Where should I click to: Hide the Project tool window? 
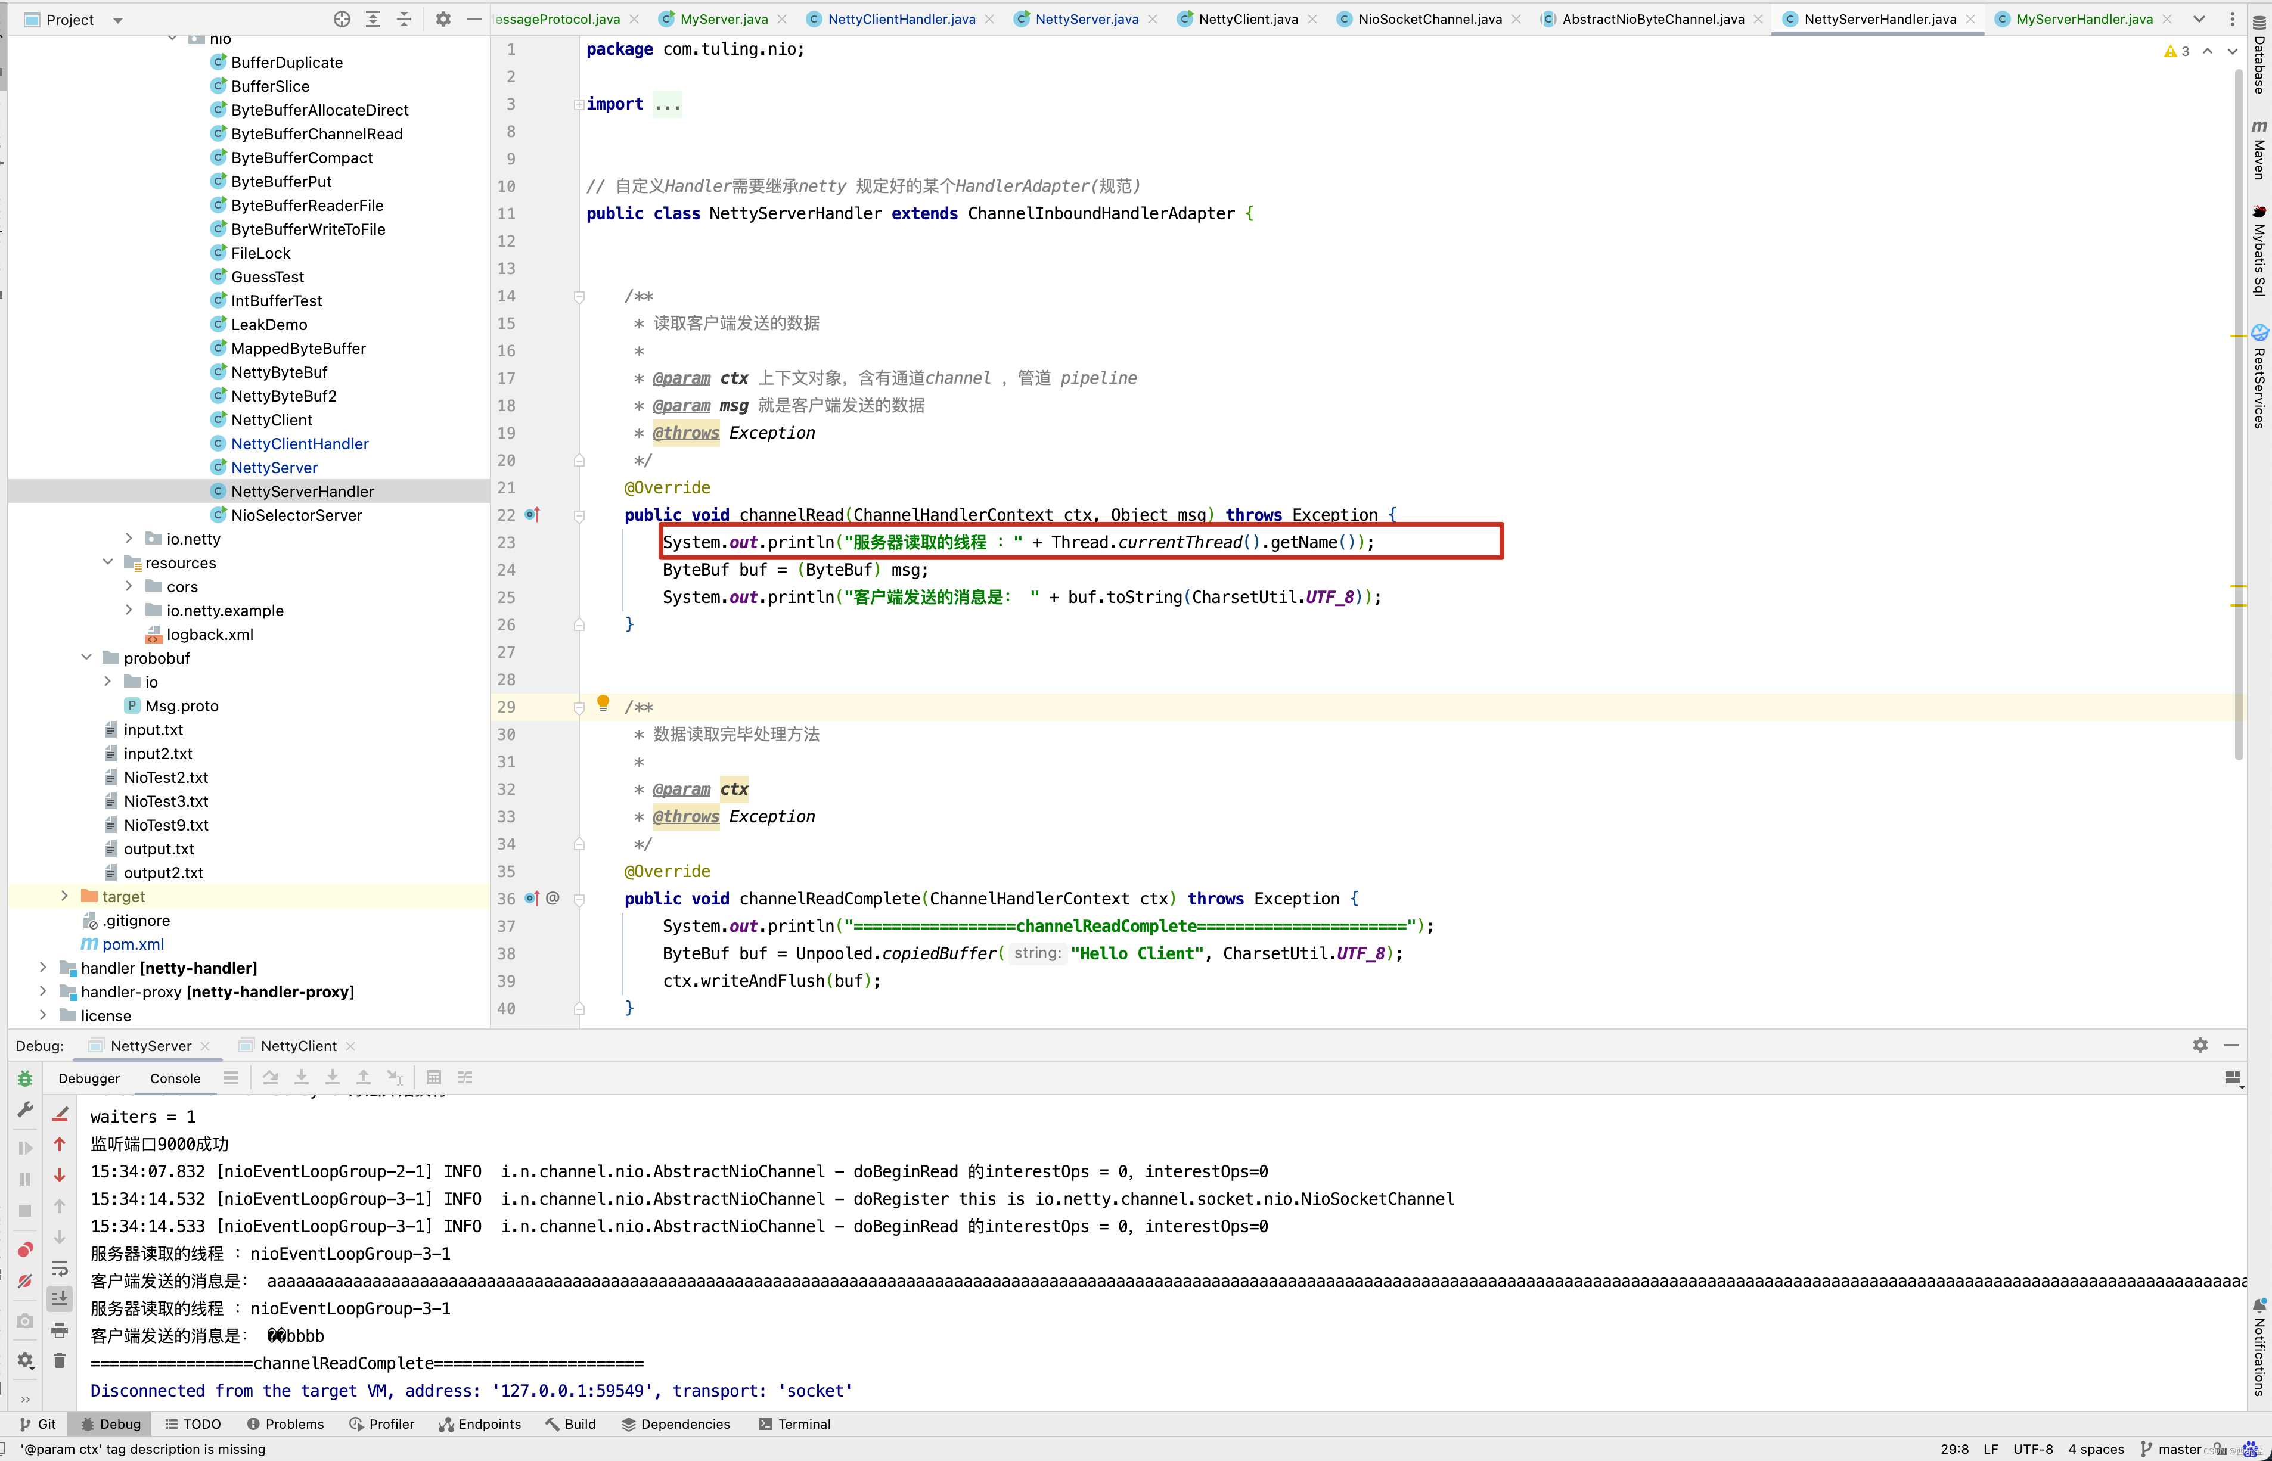coord(474,19)
